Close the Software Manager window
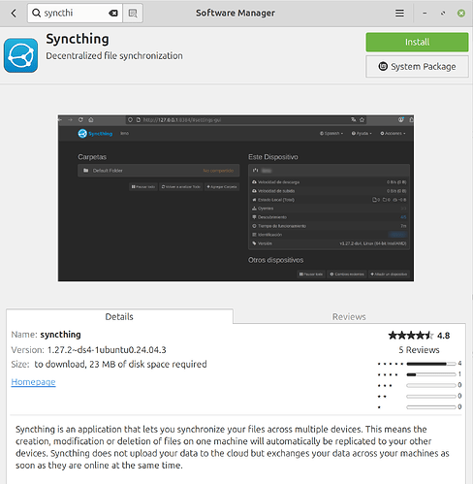 coord(461,14)
